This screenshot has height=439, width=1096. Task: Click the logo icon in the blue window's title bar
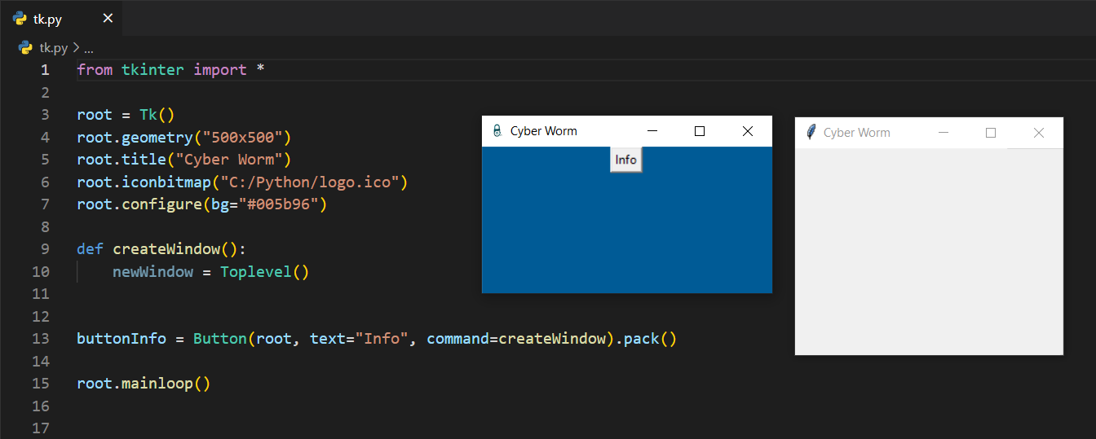[x=497, y=131]
